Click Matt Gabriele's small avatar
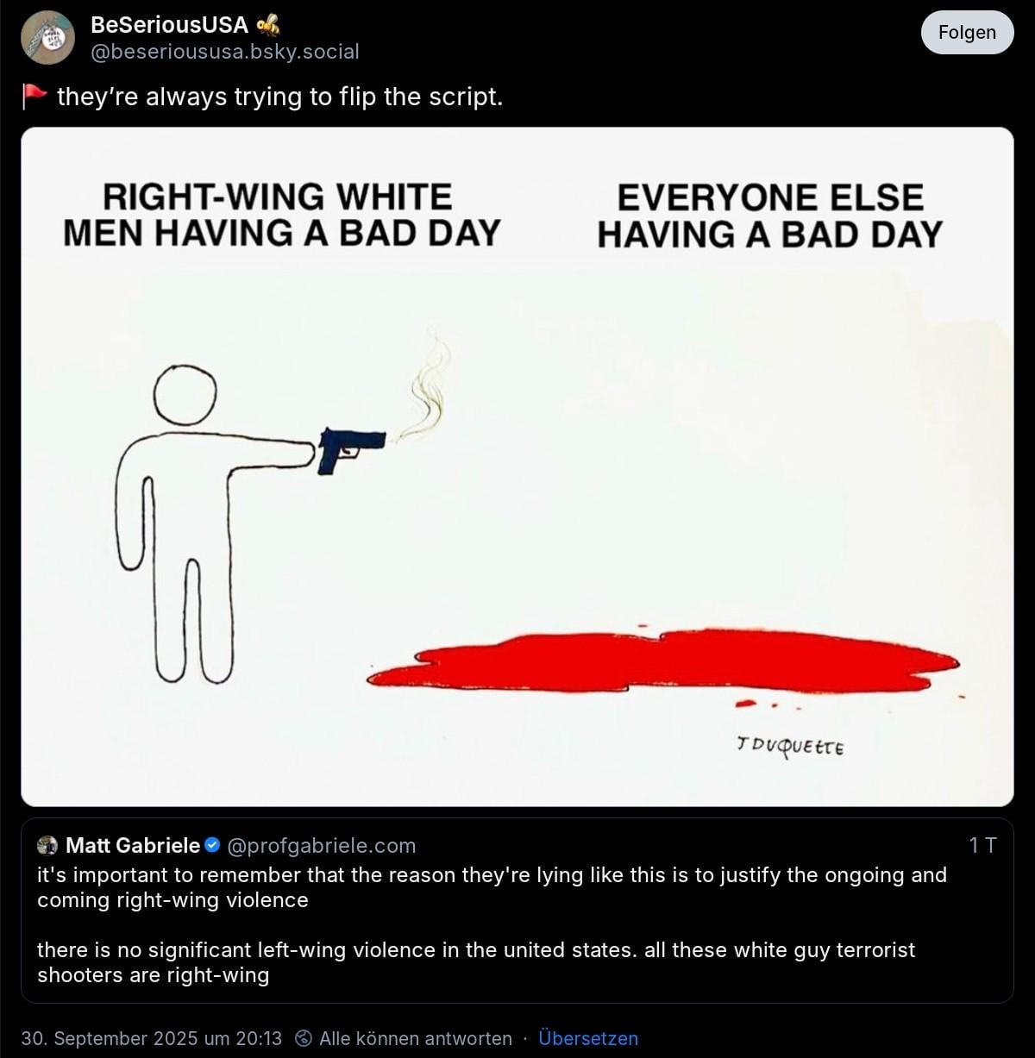This screenshot has width=1035, height=1058. tap(47, 845)
